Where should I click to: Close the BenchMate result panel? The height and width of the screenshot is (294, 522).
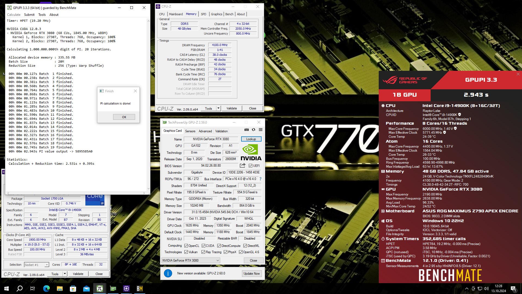pos(518,74)
